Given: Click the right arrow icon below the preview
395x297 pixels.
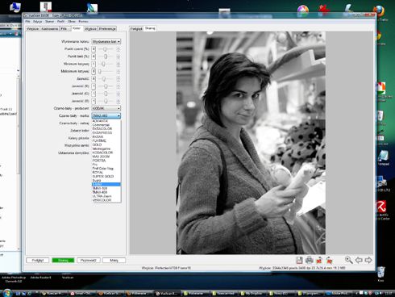Looking at the screenshot, I should pos(368,260).
